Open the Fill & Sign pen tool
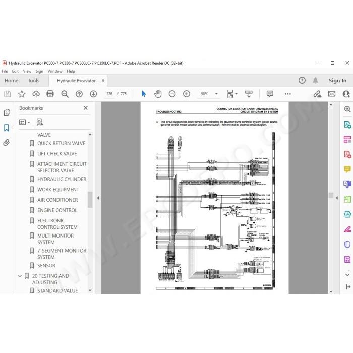This screenshot has width=353, height=353. coord(347,229)
